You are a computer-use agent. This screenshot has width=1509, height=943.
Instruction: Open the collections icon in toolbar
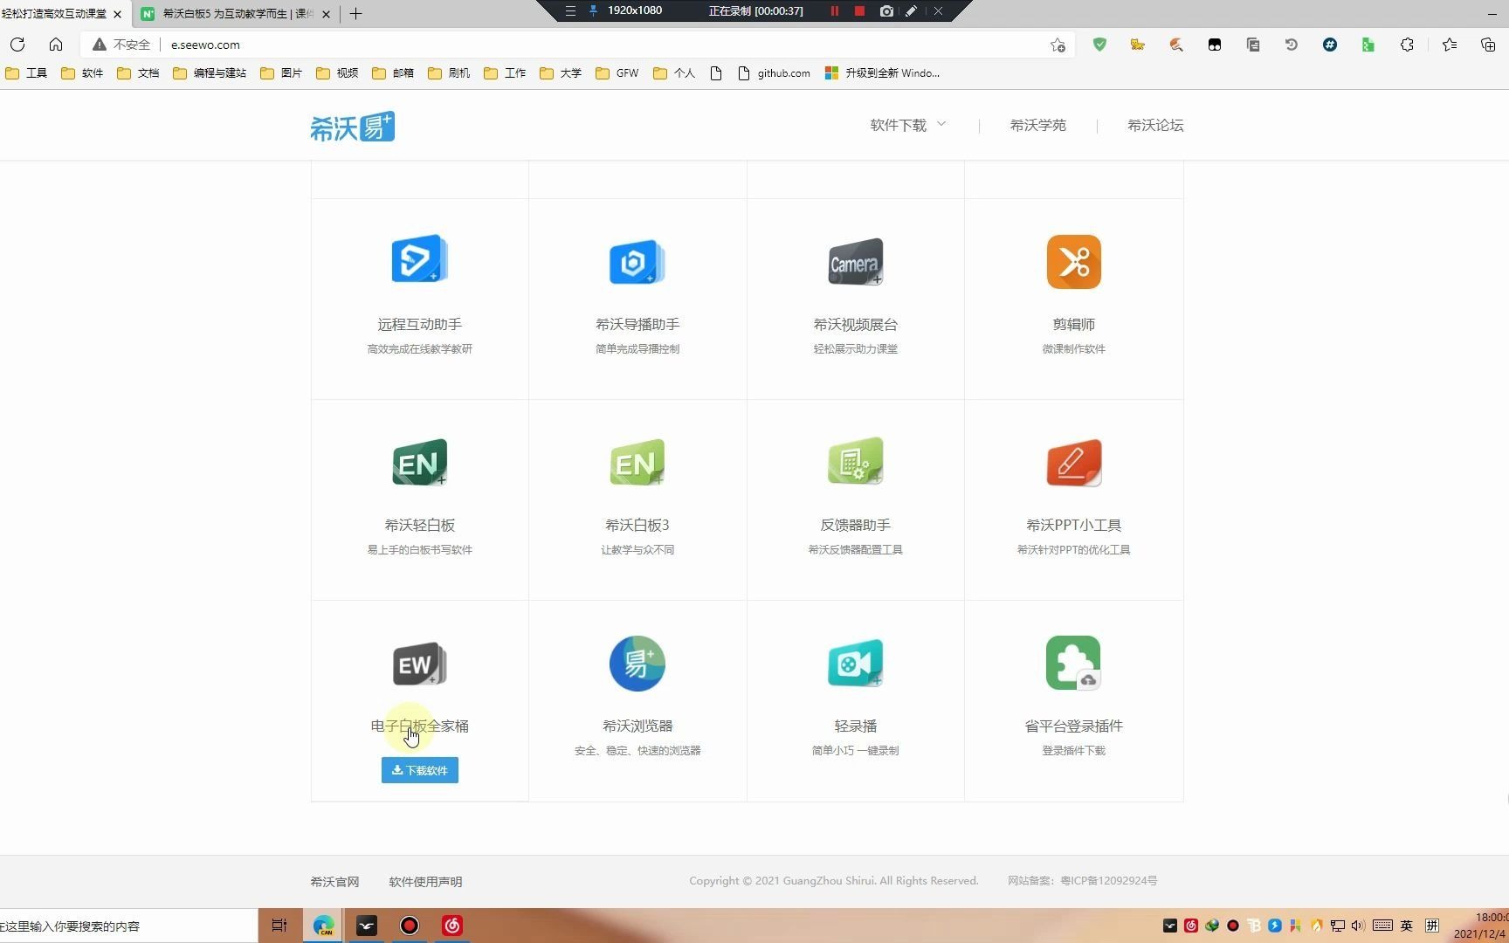point(1488,45)
